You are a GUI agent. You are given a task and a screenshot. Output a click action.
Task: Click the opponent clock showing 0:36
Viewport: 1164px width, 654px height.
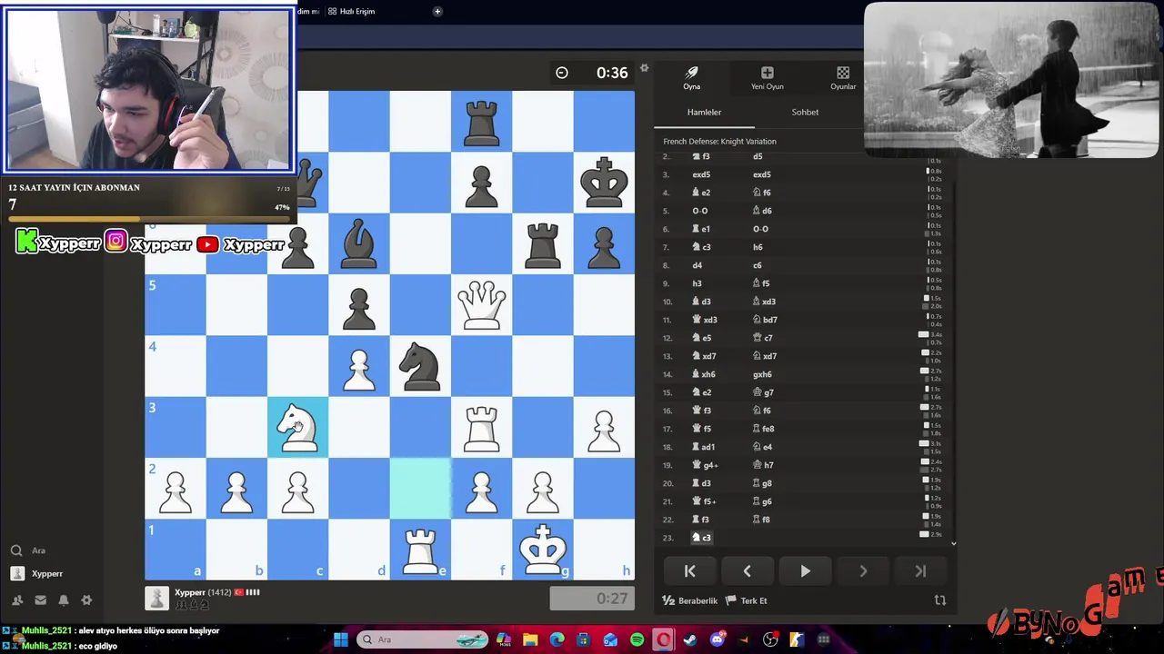coord(612,73)
